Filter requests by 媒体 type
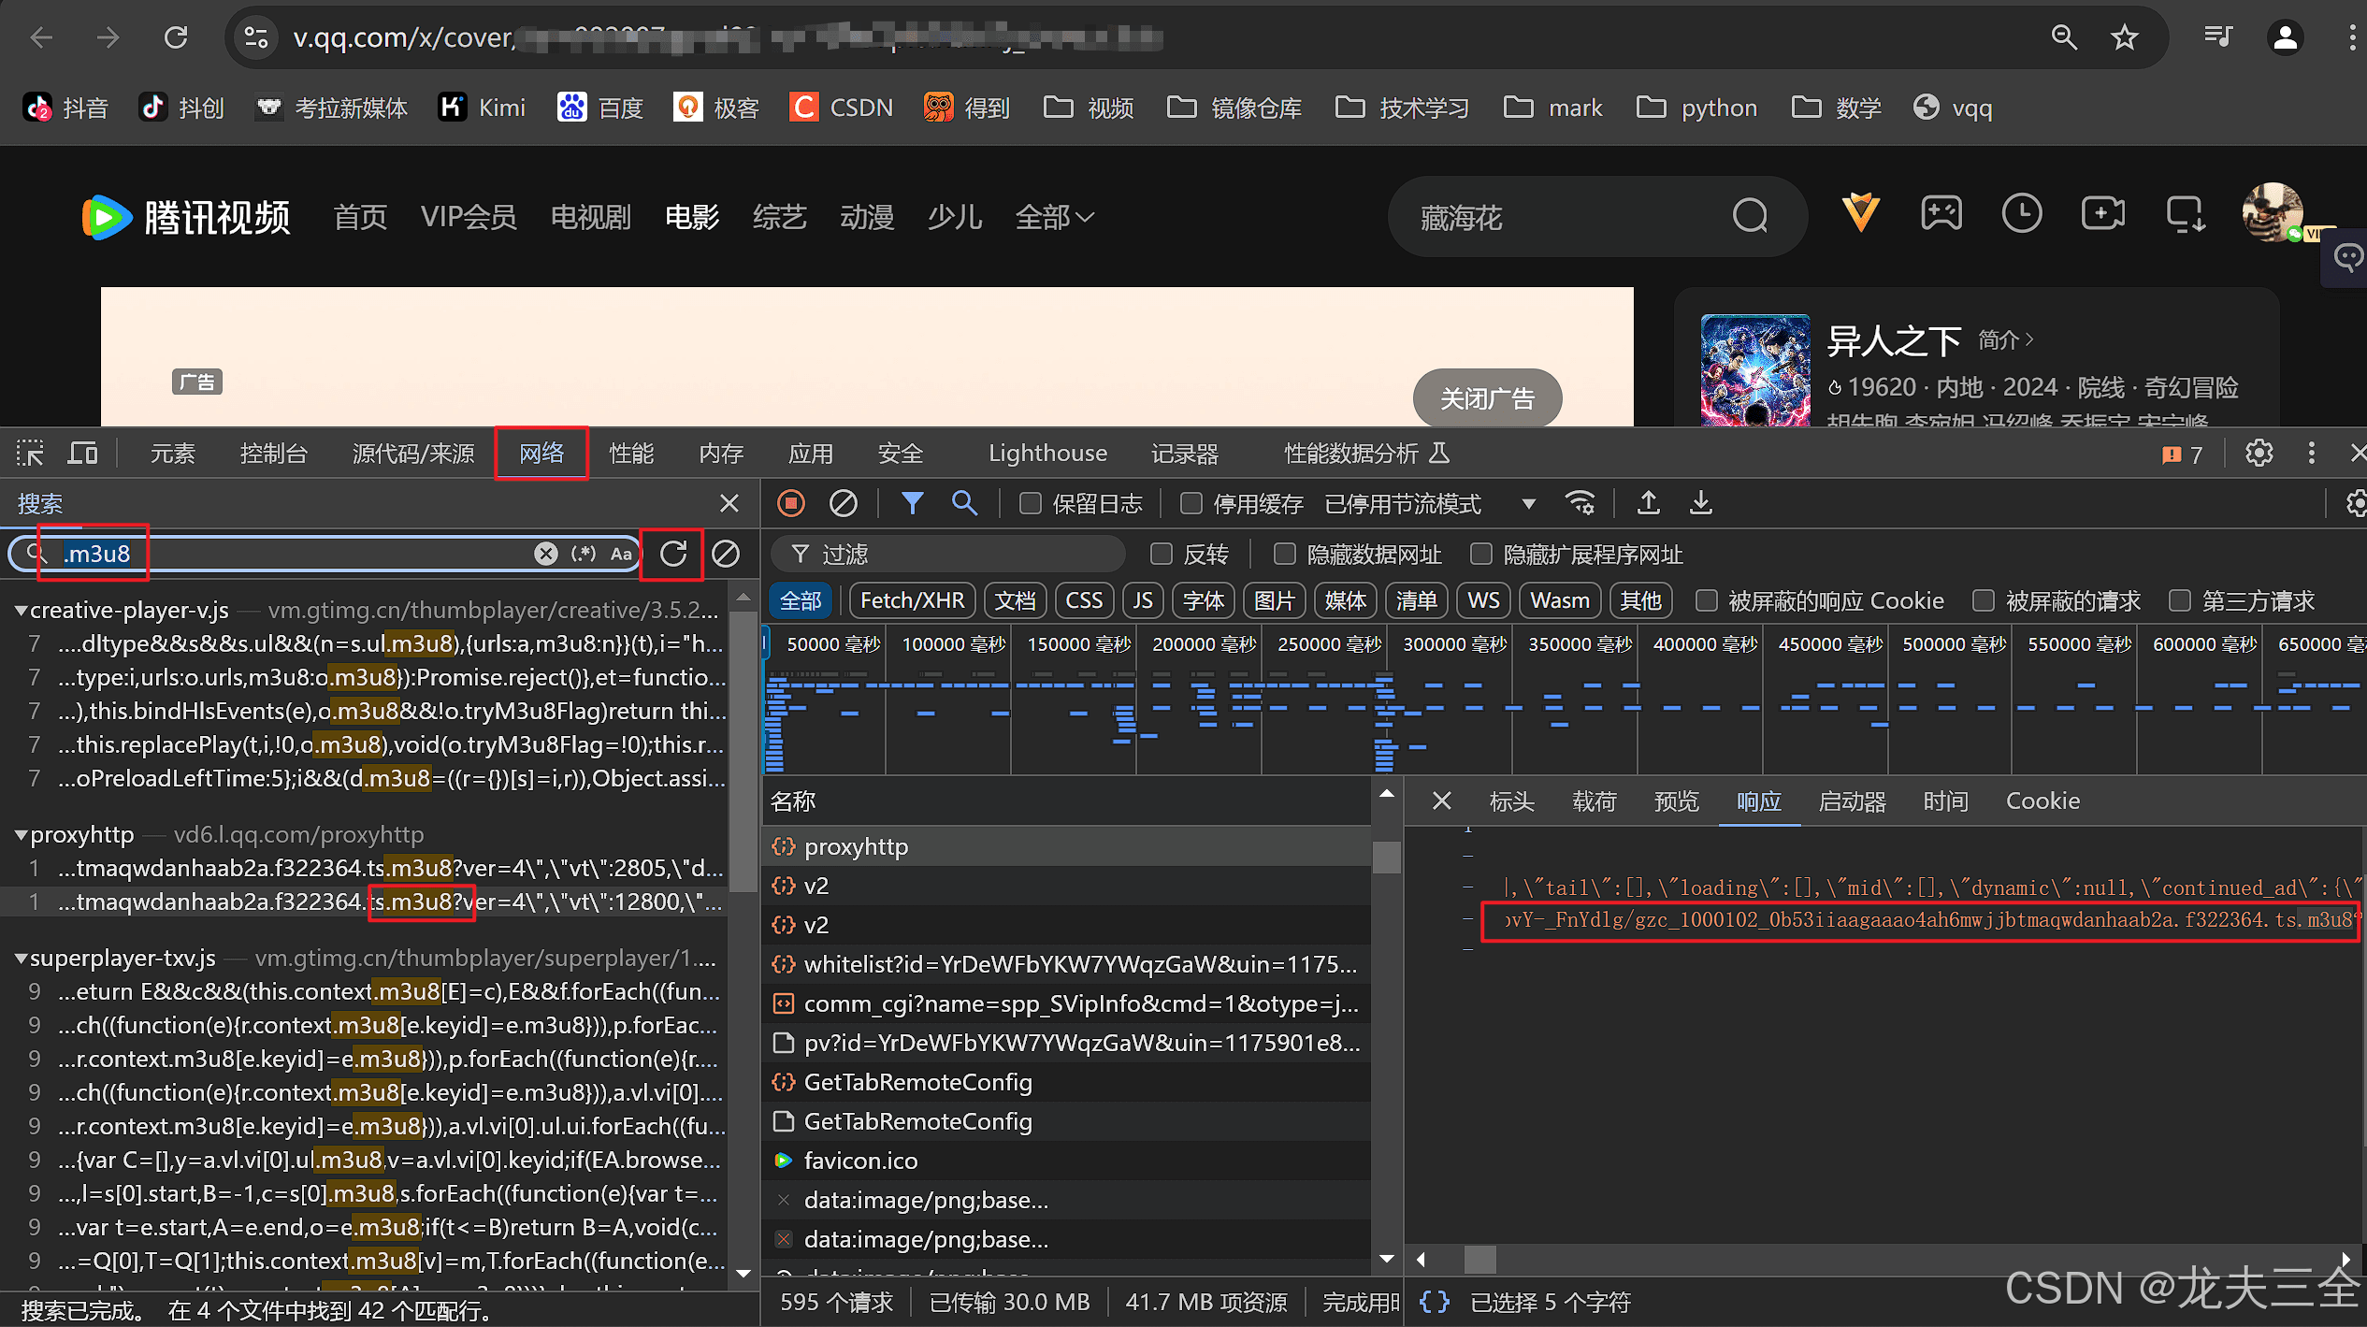The width and height of the screenshot is (2367, 1327). 1346,600
